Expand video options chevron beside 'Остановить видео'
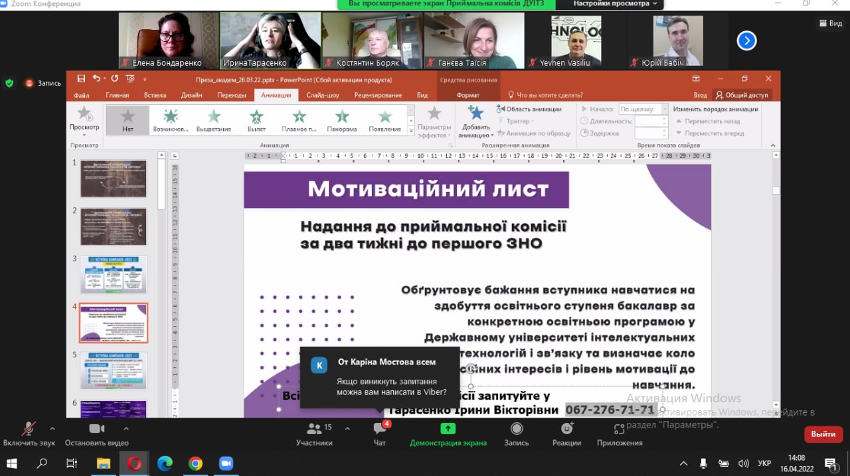The image size is (850, 476). point(126,428)
